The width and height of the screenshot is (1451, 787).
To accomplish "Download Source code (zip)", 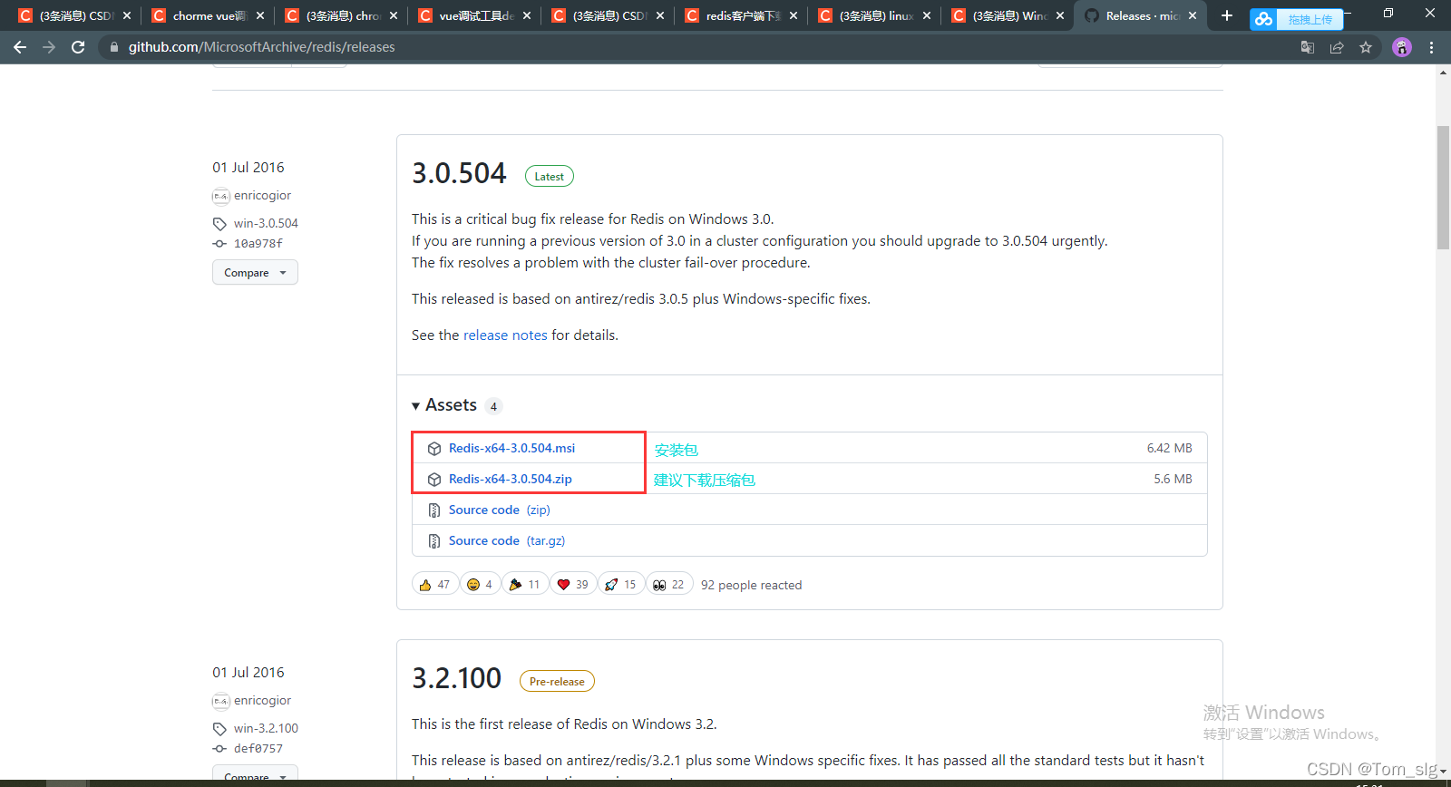I will click(x=499, y=510).
